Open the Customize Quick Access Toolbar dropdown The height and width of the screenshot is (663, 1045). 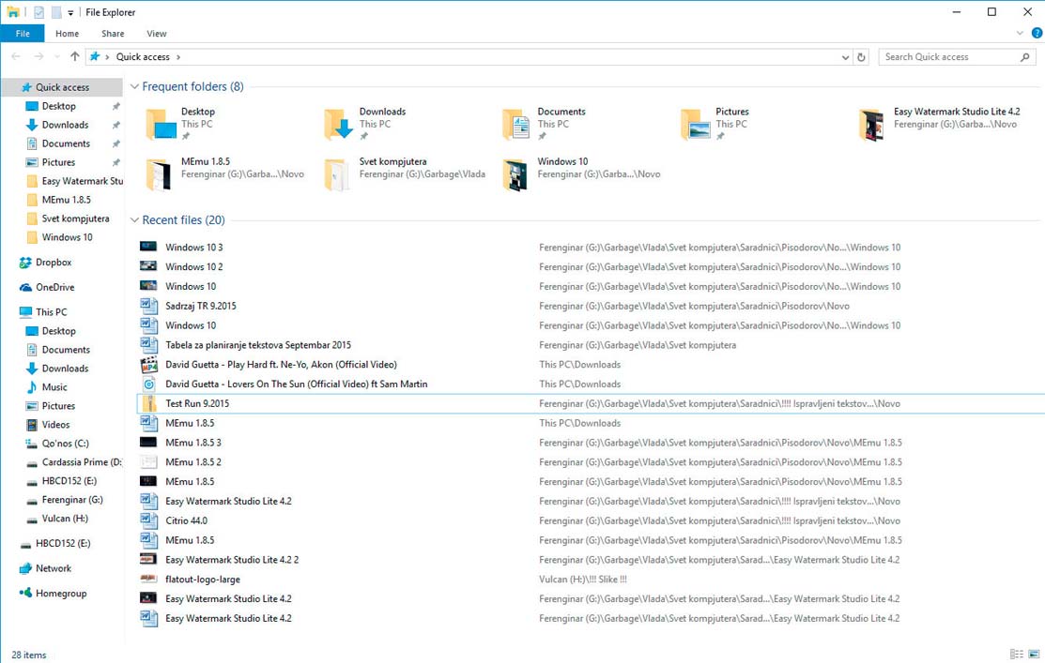70,12
